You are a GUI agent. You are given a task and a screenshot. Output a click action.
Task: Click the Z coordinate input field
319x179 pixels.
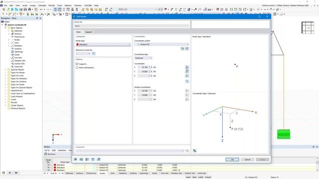pos(143,76)
